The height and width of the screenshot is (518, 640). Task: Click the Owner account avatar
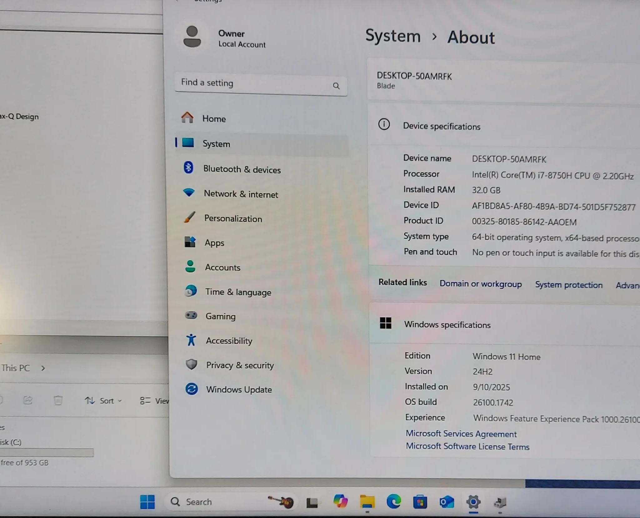[192, 37]
